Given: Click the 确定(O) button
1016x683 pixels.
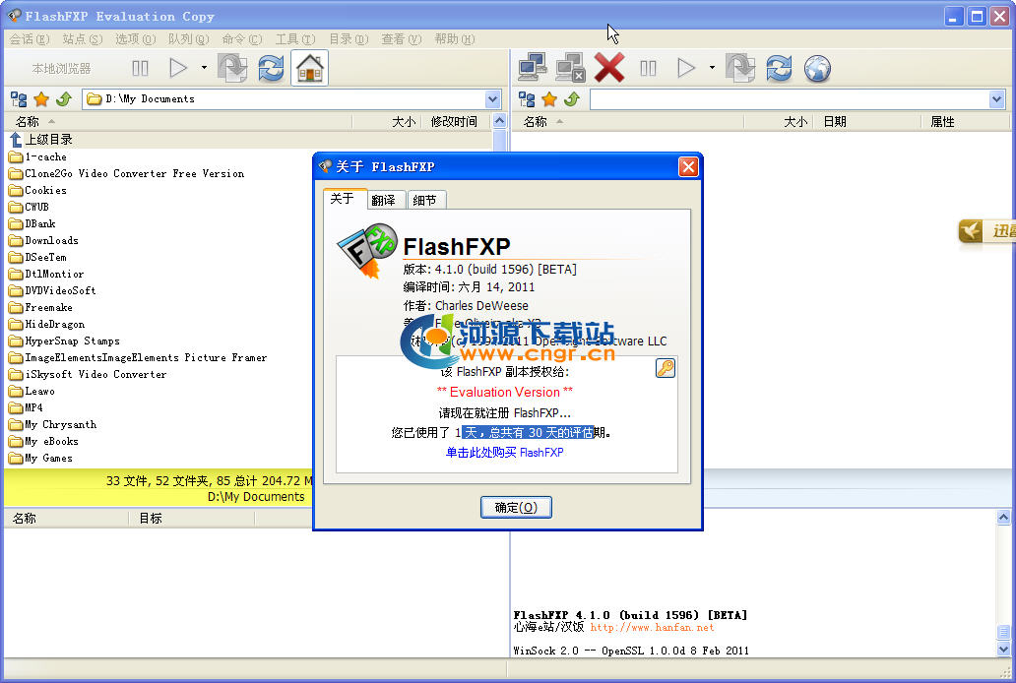Looking at the screenshot, I should pos(516,508).
